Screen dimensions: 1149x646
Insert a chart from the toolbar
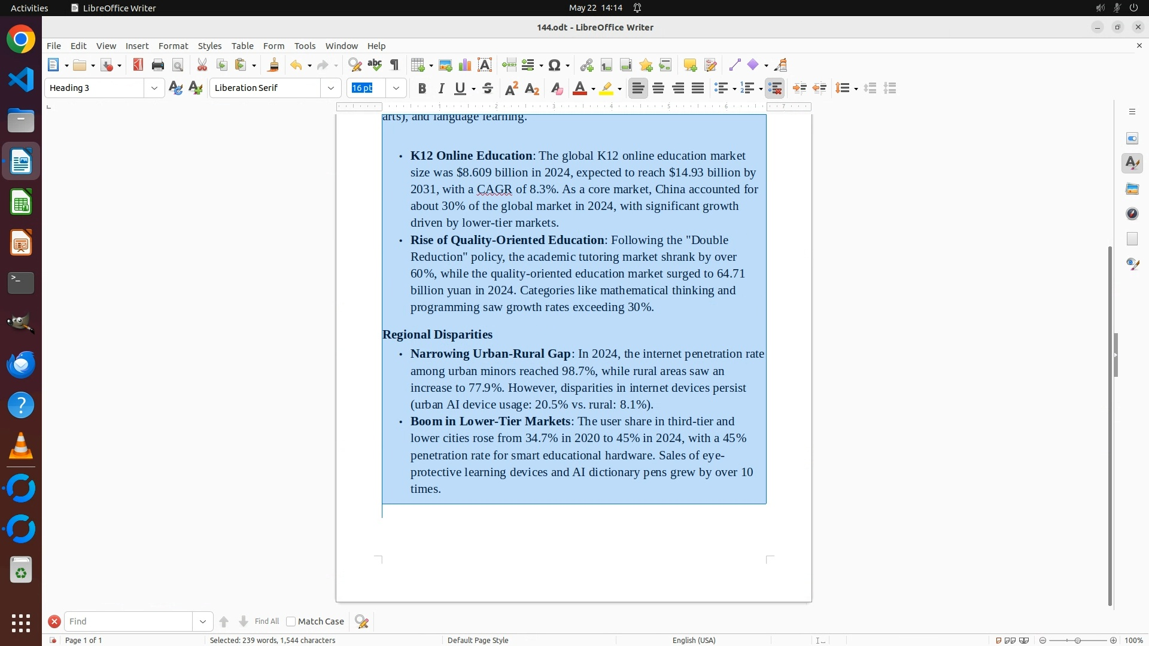coord(465,65)
